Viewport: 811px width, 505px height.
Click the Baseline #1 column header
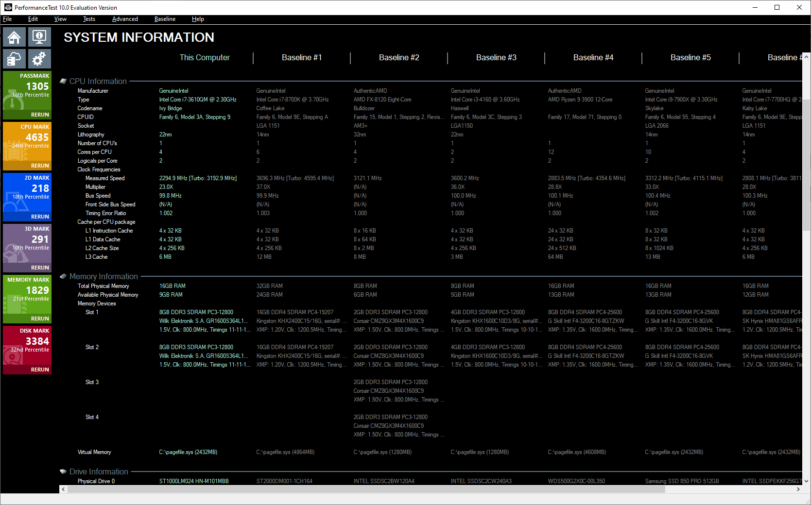pyautogui.click(x=302, y=57)
